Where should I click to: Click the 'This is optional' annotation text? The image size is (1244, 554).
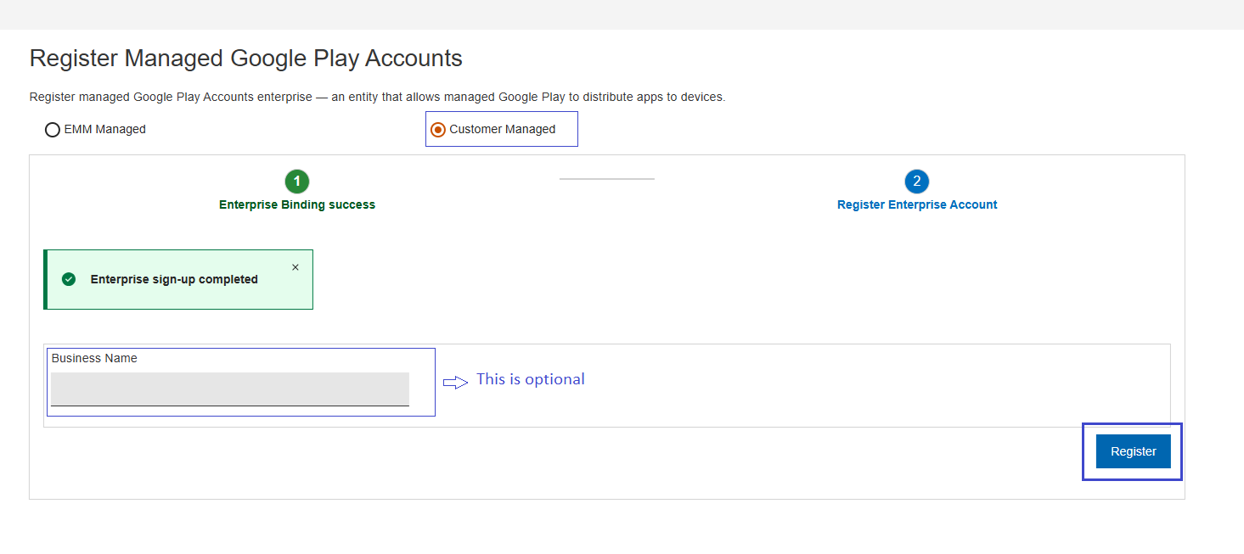click(531, 379)
